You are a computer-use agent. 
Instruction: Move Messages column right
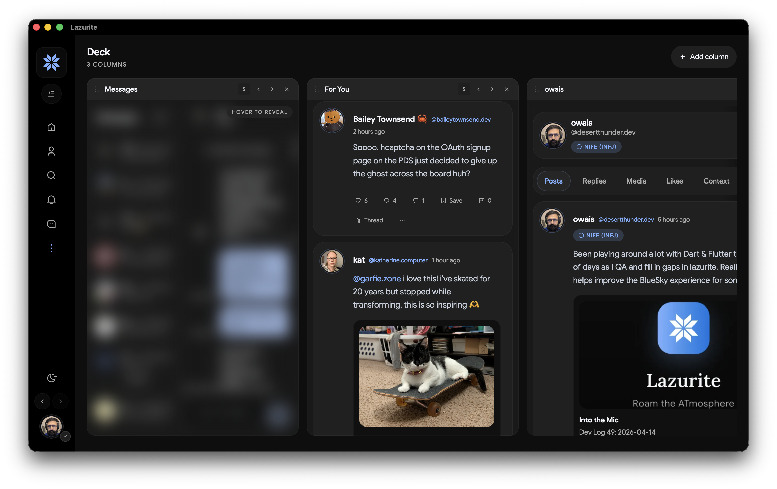272,89
